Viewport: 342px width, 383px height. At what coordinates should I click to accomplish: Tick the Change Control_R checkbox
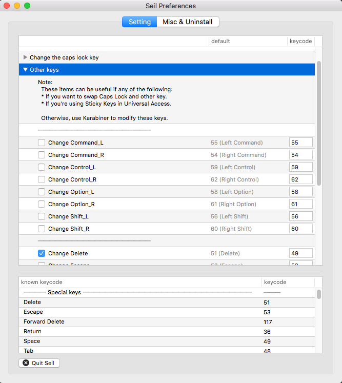pyautogui.click(x=42, y=179)
